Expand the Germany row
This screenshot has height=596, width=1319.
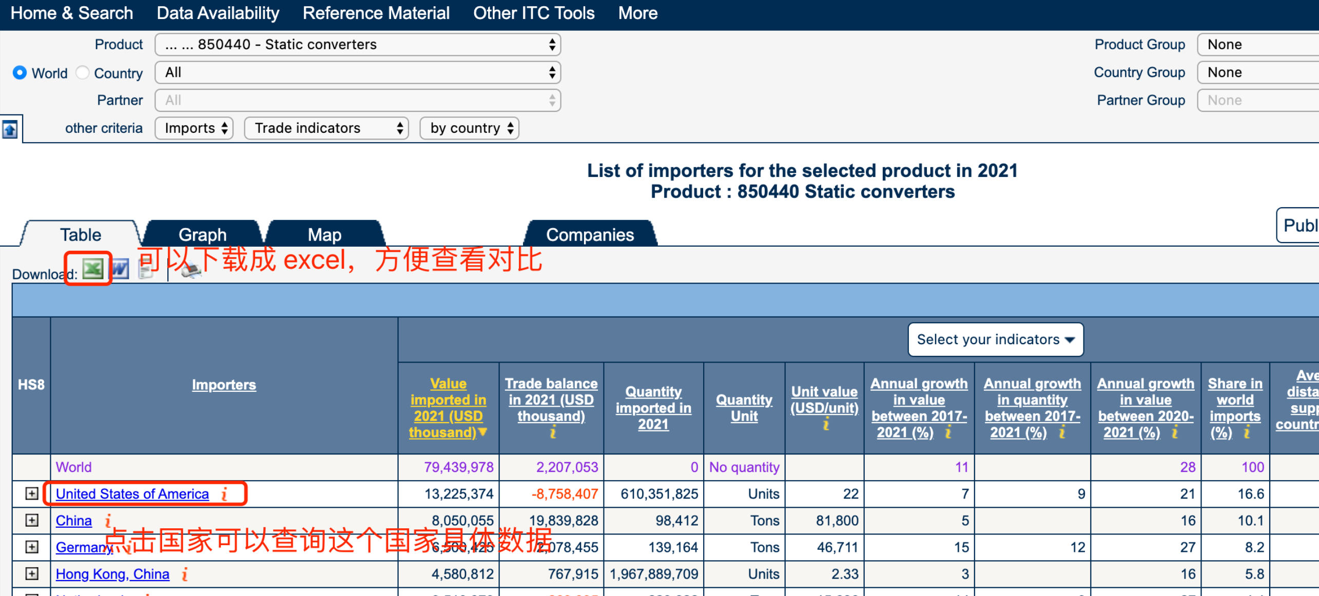pyautogui.click(x=32, y=547)
